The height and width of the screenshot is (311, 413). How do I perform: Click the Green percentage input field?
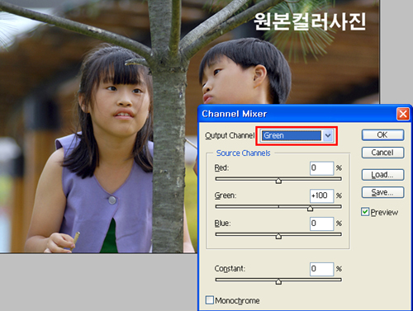321,196
